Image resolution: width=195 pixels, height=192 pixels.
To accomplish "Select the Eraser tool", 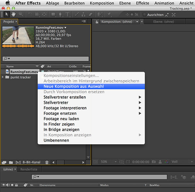I will click(x=90, y=14).
